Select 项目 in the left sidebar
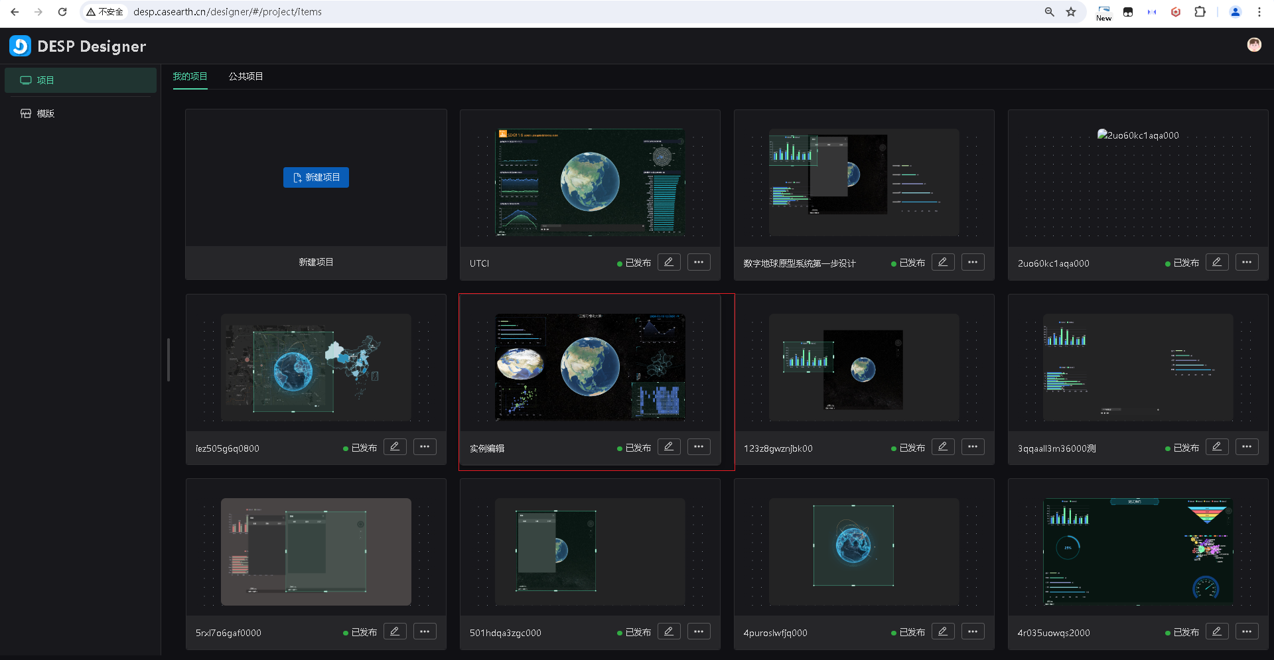 45,80
